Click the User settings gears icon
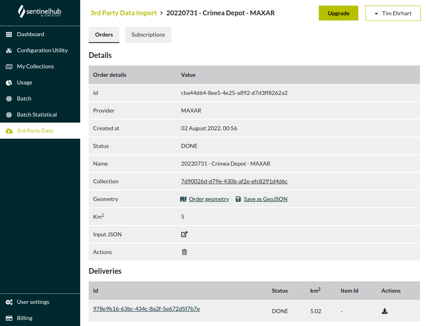The image size is (426, 326). pos(9,302)
